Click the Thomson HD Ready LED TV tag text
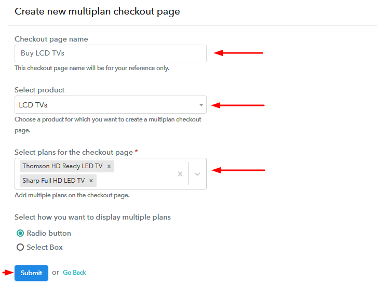Viewport: 377px width, 285px height. [x=62, y=166]
